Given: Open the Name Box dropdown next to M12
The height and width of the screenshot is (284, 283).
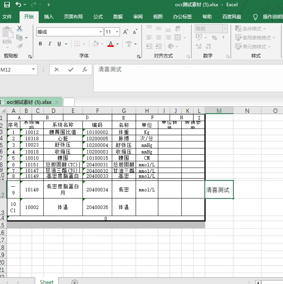Looking at the screenshot, I should (x=33, y=70).
